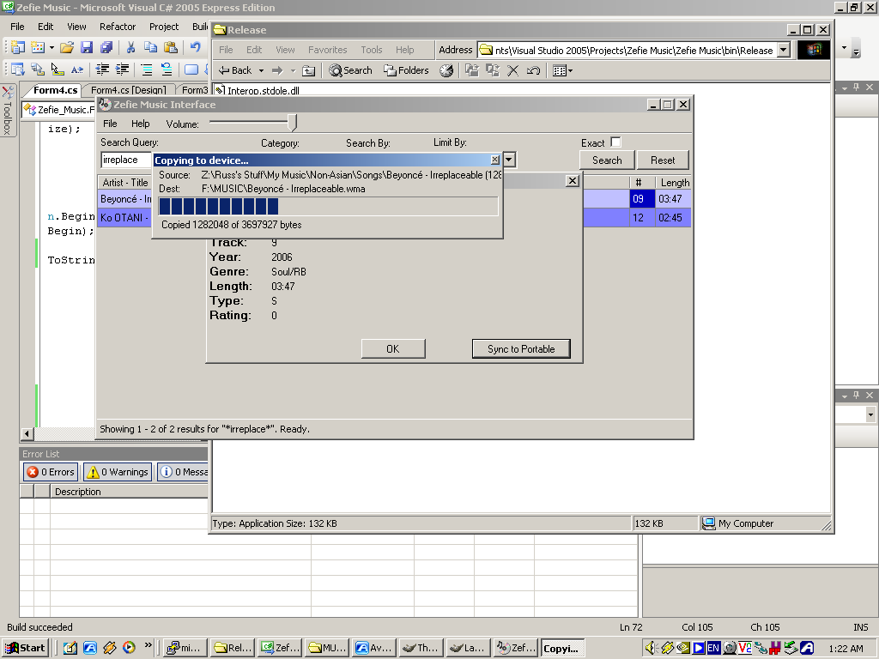
Task: Click the Cut scissors icon
Action: pos(130,47)
